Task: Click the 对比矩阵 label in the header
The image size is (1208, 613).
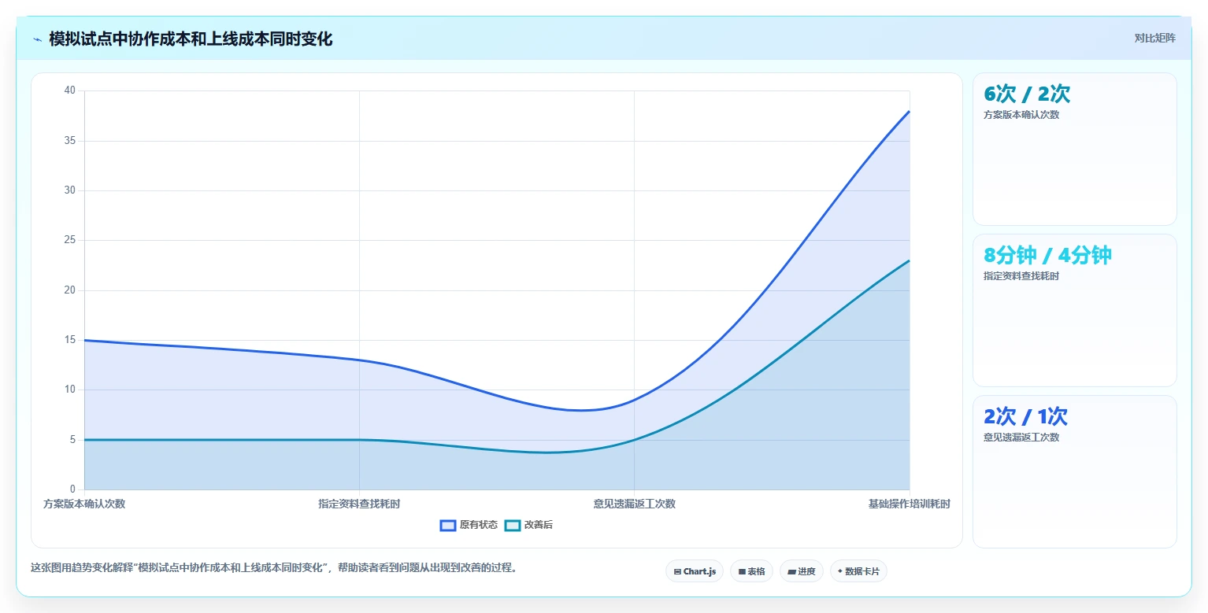Action: click(x=1154, y=39)
